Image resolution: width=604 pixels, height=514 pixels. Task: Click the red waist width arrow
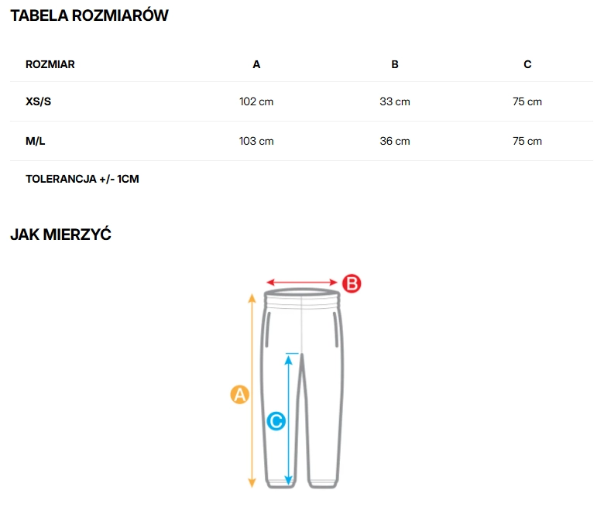coord(303,283)
